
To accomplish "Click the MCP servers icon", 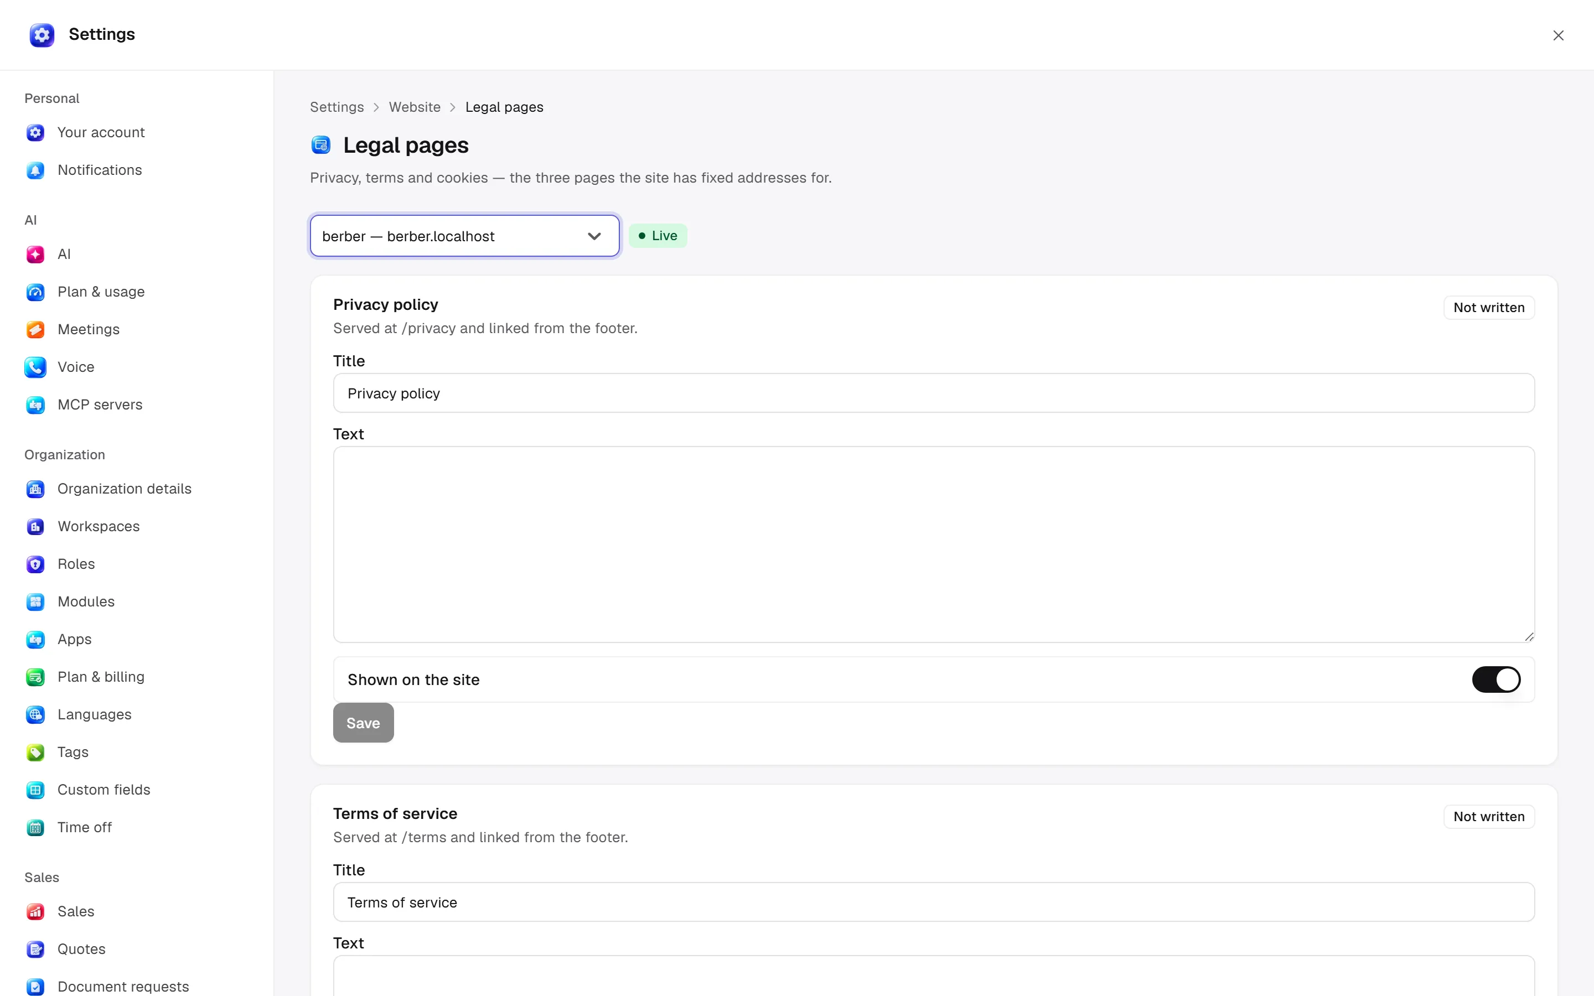I will point(35,404).
